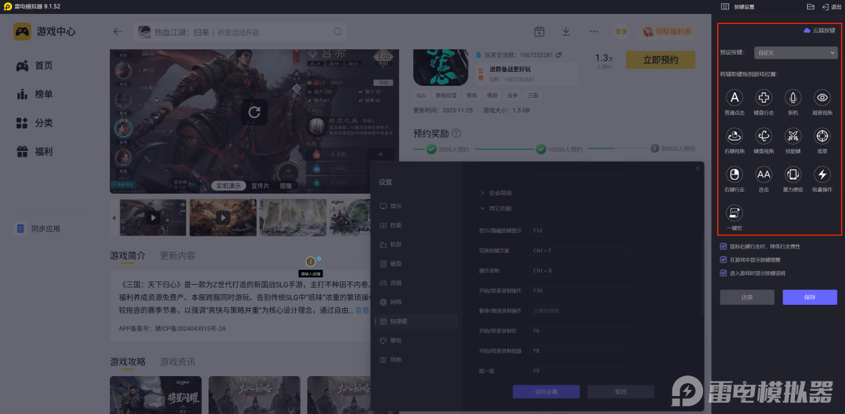
Task: Open 福利 benefits in sidebar
Action: (x=35, y=152)
